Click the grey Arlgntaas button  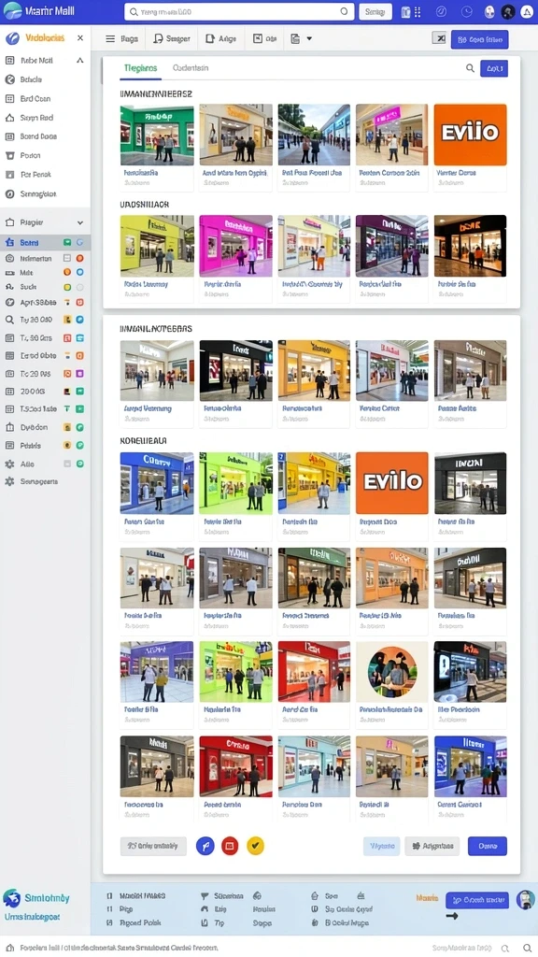(432, 846)
